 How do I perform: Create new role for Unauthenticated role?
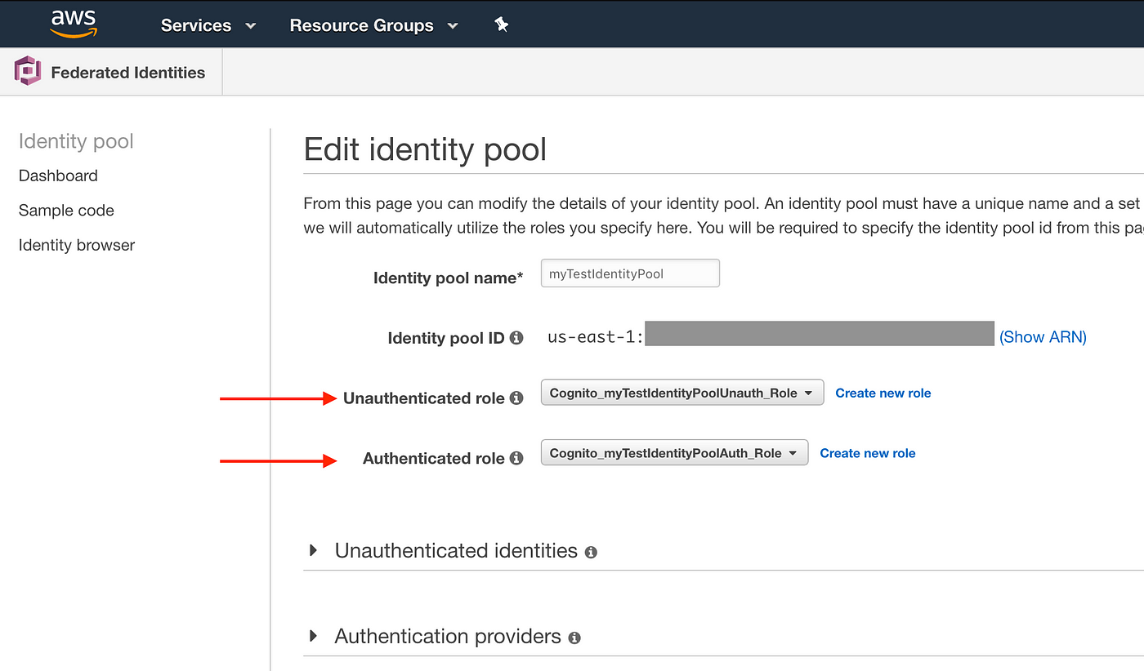click(883, 393)
